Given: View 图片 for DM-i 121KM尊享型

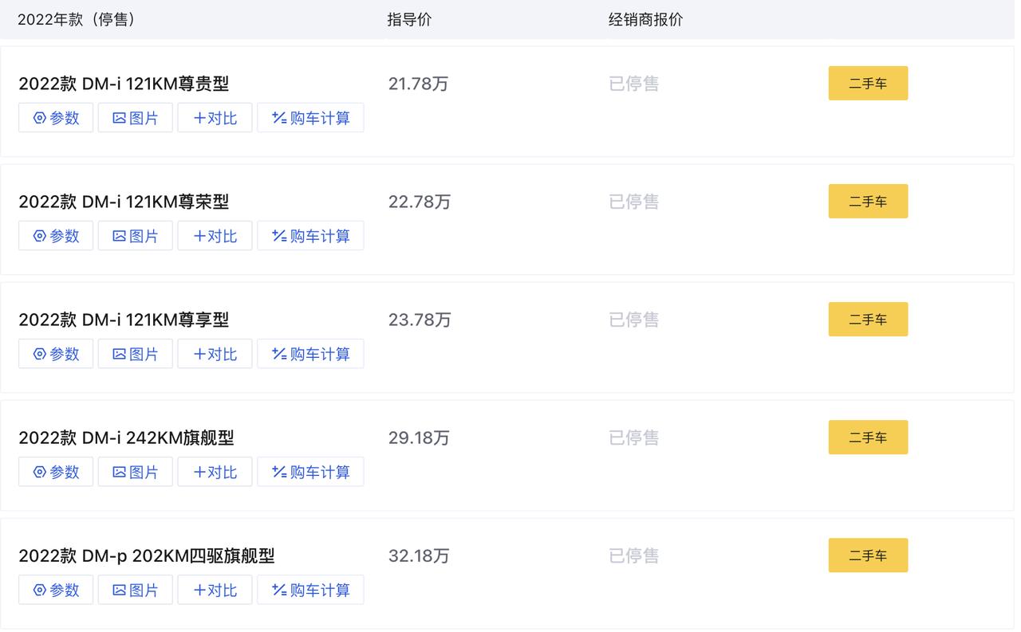Looking at the screenshot, I should 136,354.
